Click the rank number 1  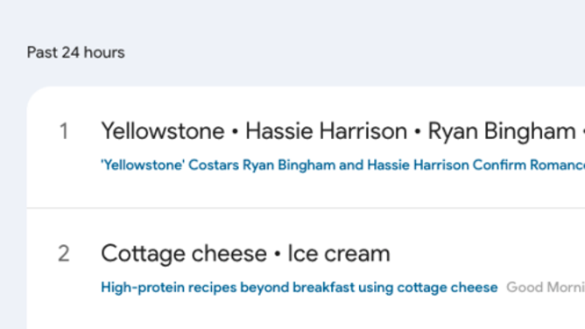(x=64, y=131)
